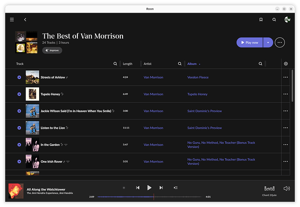
Task: Play the track Streets of Arklow
Action: click(19, 77)
